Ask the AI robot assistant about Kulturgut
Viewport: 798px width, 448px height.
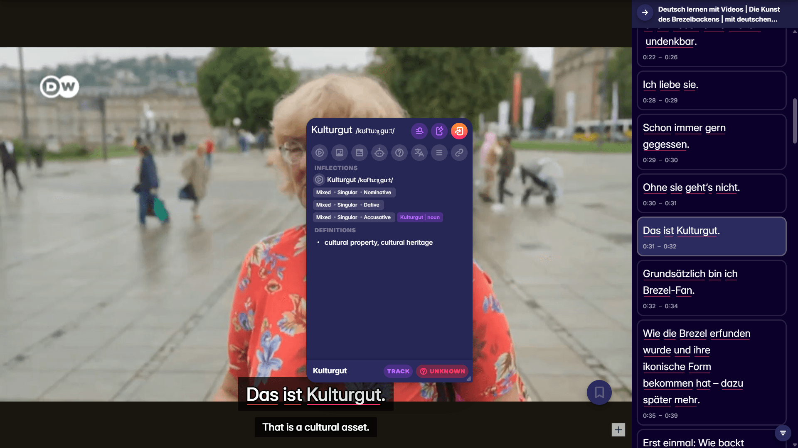click(379, 153)
